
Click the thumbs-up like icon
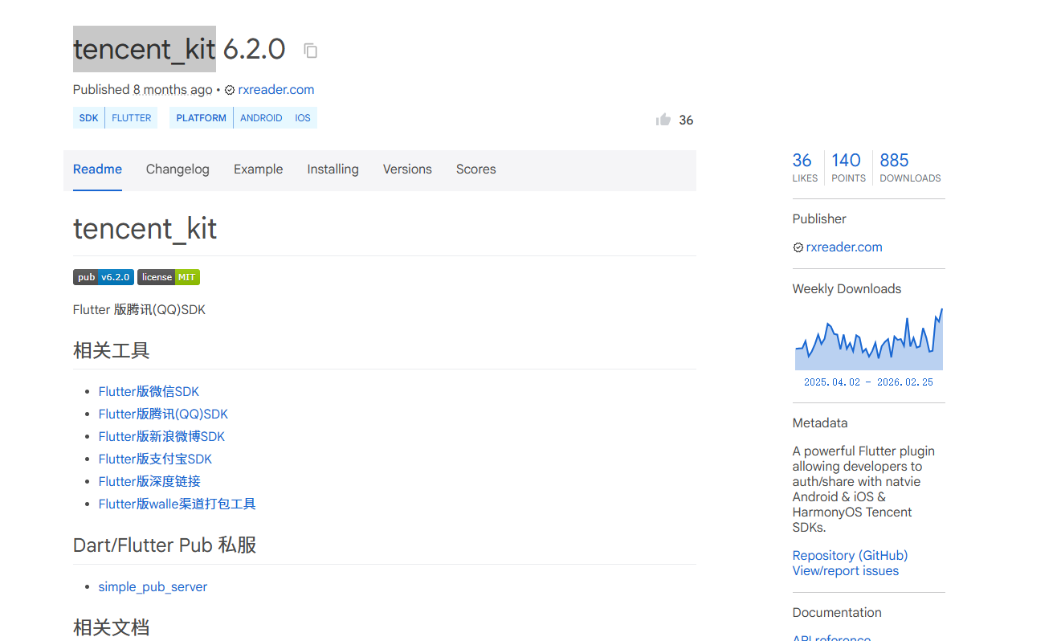point(663,120)
